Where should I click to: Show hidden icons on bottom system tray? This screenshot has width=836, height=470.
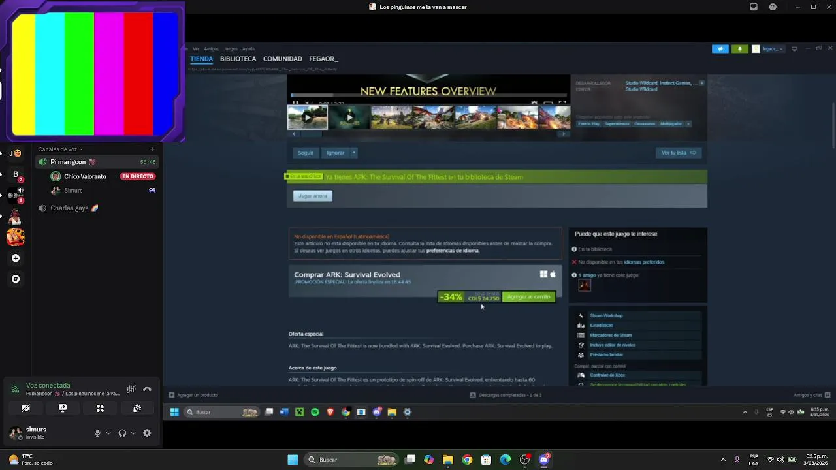point(722,460)
